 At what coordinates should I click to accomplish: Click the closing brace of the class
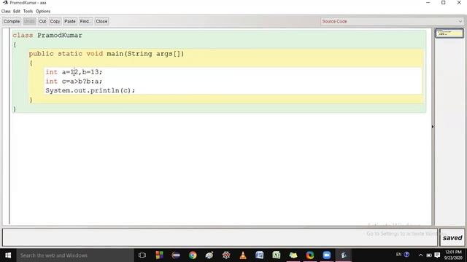pyautogui.click(x=15, y=109)
